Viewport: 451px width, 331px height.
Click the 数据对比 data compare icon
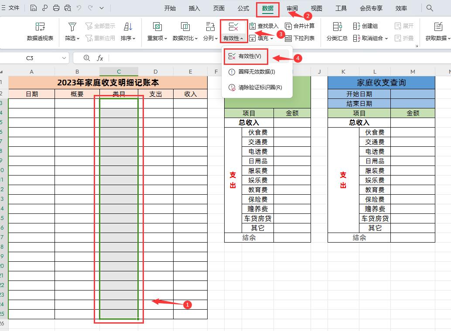(x=185, y=27)
